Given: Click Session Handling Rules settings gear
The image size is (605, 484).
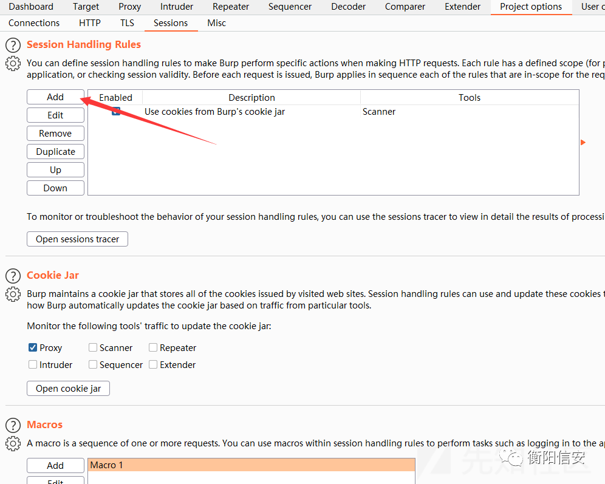Looking at the screenshot, I should point(13,63).
